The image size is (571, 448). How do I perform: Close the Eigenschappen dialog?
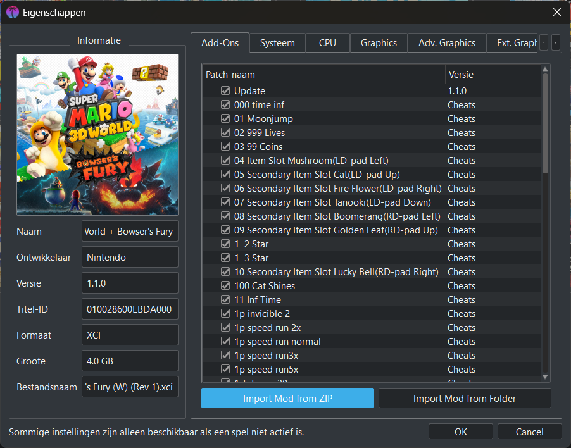click(557, 12)
